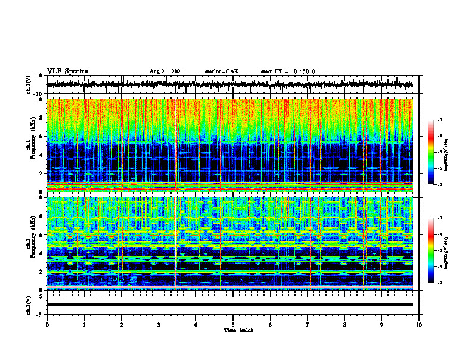Viewport: 472px width, 364px height.
Task: Click the ch.2 spectrogram '4' kHz tick label
Action: pyautogui.click(x=41, y=253)
